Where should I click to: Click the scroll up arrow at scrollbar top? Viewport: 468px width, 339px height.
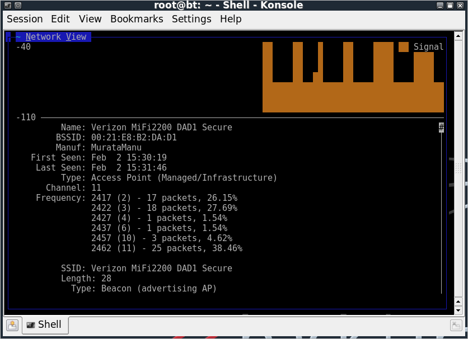pos(458,36)
